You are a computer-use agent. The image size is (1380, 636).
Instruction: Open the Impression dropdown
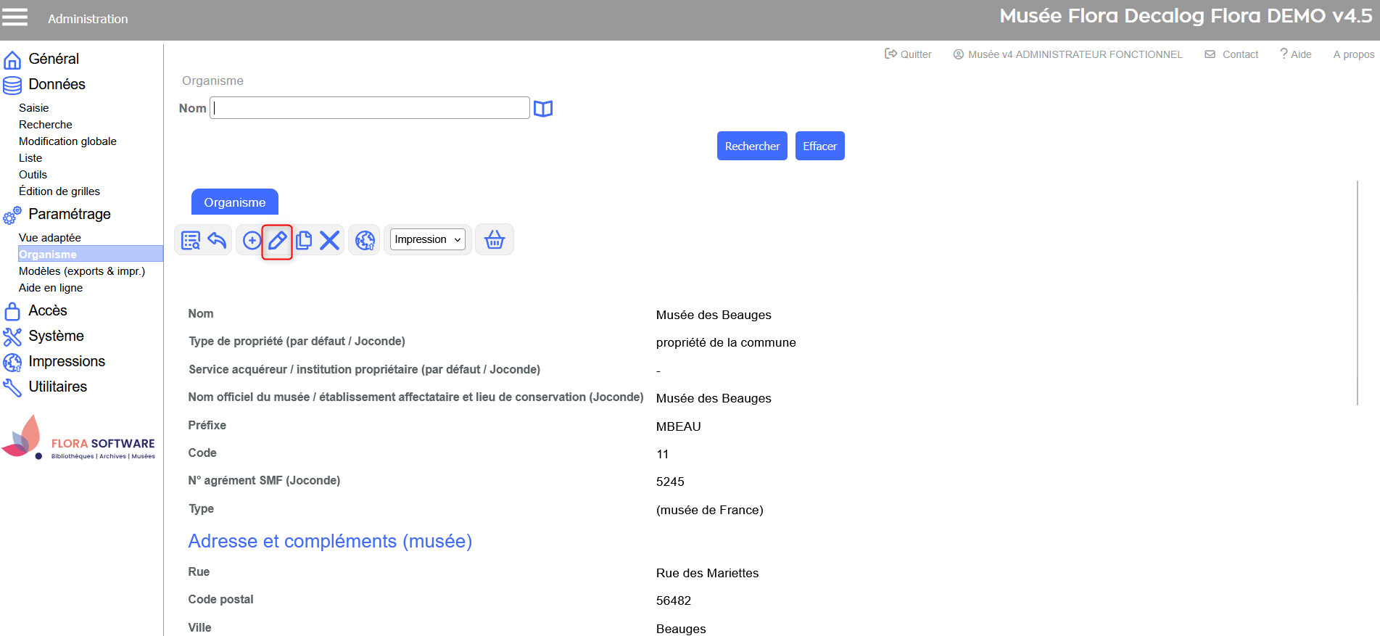[428, 239]
